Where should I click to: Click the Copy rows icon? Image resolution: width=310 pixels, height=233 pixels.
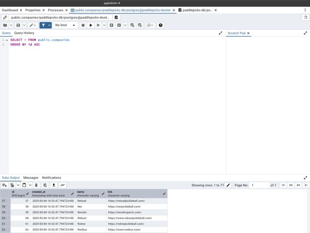click(x=12, y=185)
